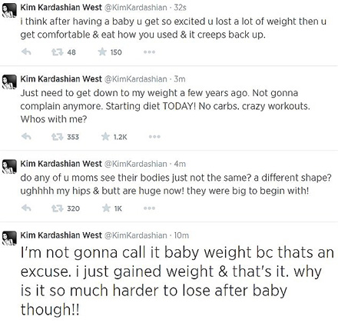Open the 10m timestamp permalink

pyautogui.click(x=181, y=235)
